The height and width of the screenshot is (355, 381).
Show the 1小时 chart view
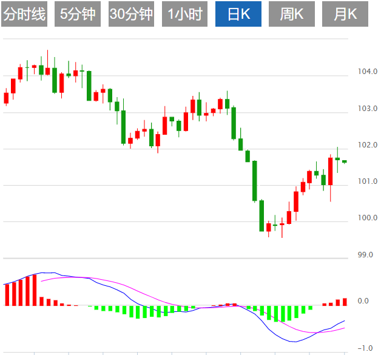[185, 14]
